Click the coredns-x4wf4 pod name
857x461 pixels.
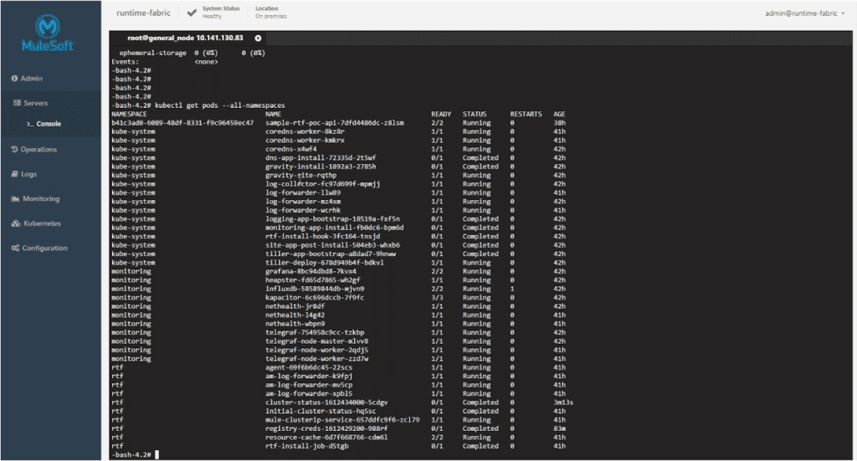(290, 149)
